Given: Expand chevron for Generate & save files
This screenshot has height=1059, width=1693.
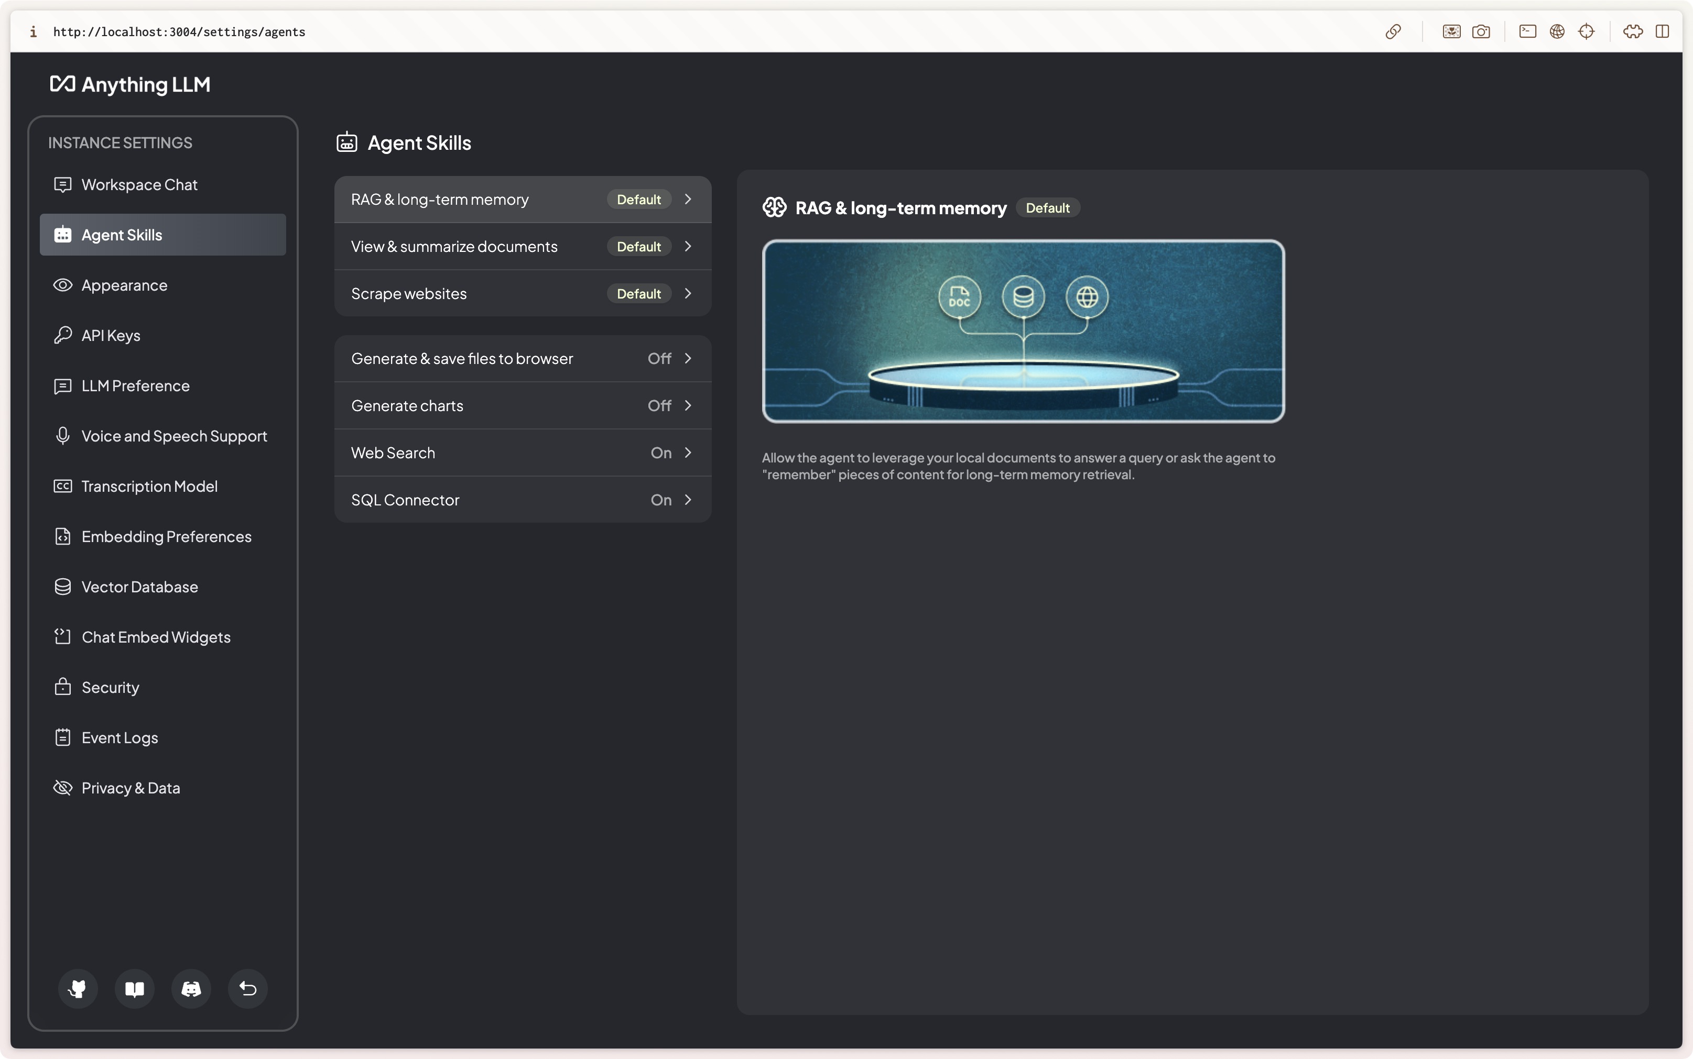Looking at the screenshot, I should pos(688,359).
